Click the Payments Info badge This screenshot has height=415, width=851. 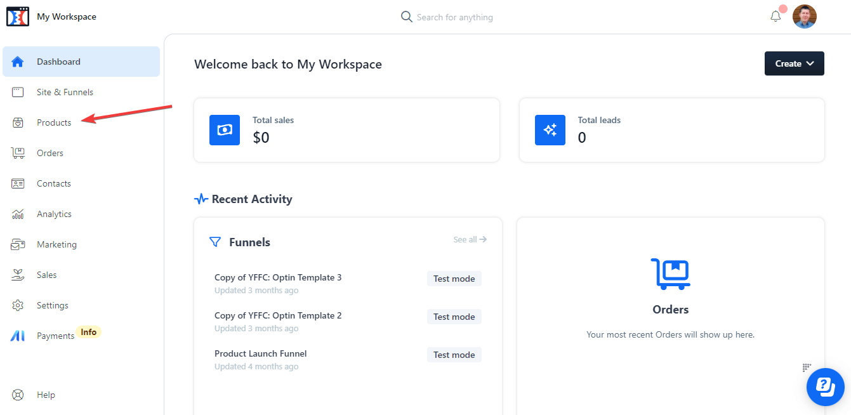[x=88, y=331]
